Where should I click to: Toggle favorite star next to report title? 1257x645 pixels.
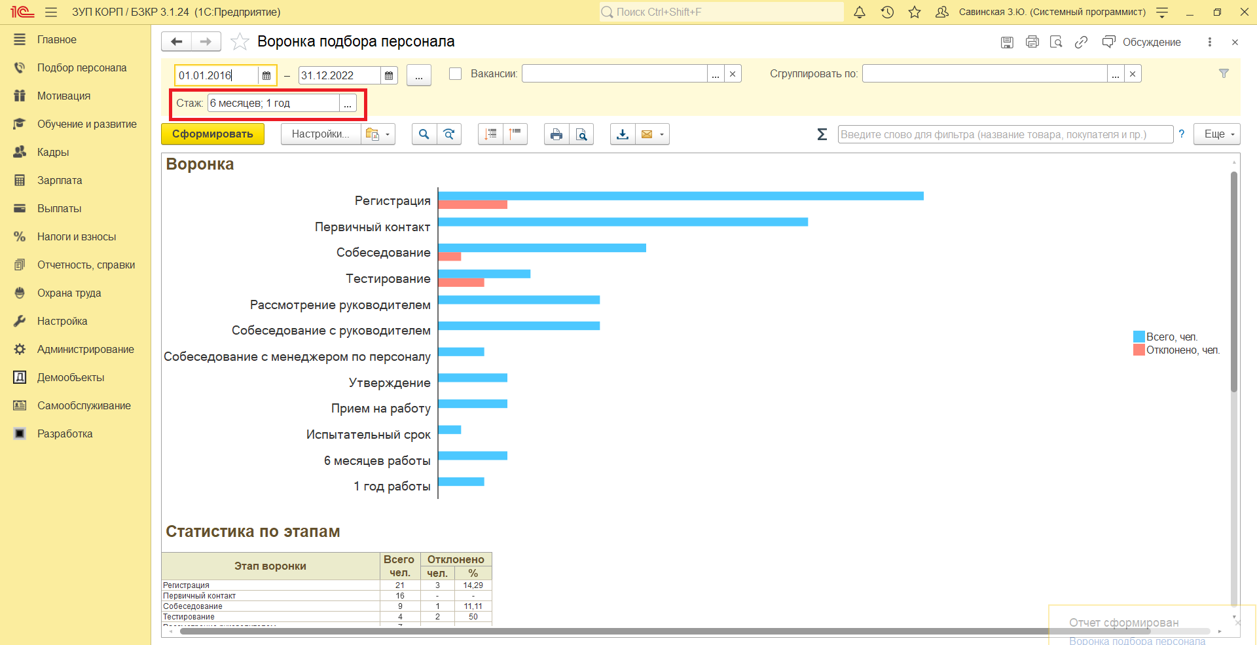240,42
